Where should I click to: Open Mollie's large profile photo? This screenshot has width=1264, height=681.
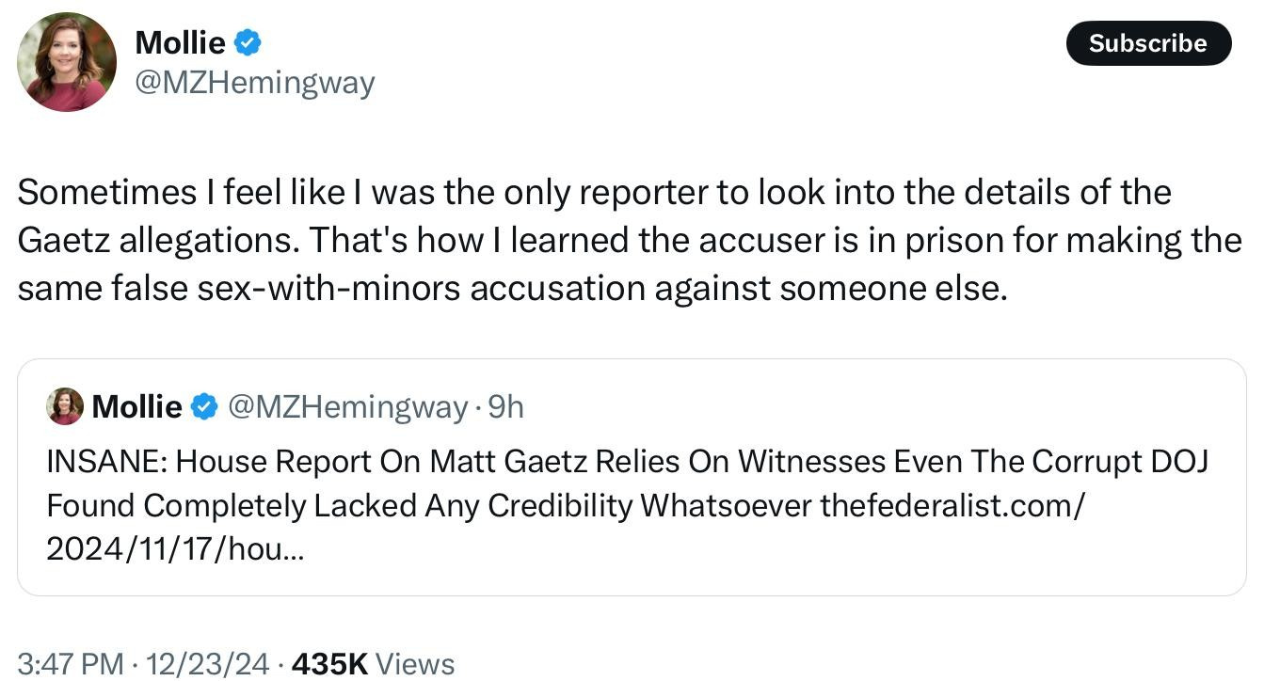pos(66,62)
